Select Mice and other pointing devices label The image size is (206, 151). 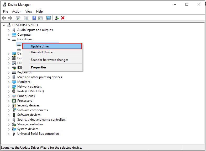click(x=40, y=77)
